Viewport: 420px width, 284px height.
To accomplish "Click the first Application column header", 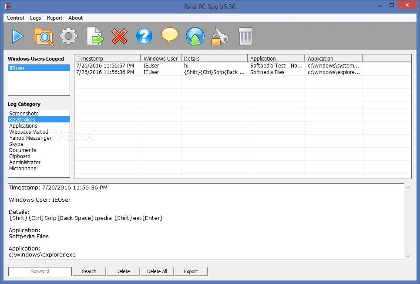I will click(276, 58).
